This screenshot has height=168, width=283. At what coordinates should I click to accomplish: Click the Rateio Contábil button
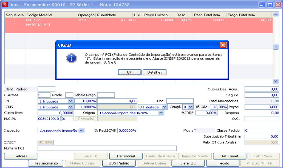pyautogui.click(x=83, y=163)
